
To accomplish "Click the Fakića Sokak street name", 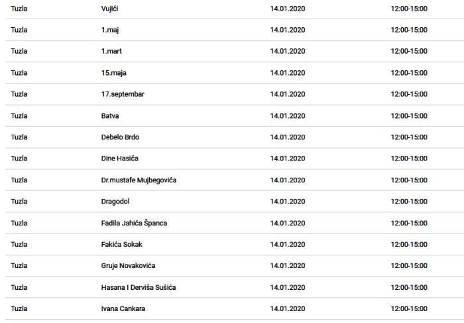I will coord(121,244).
